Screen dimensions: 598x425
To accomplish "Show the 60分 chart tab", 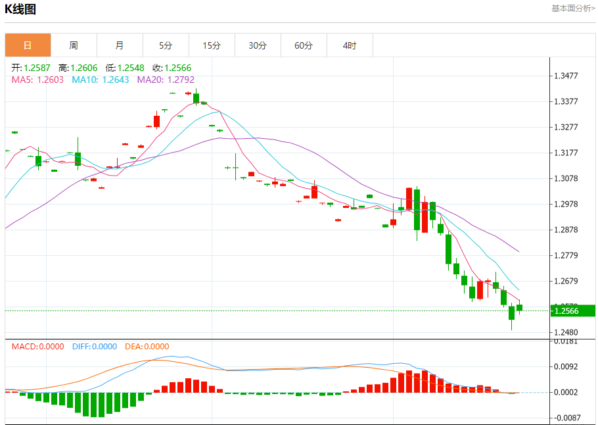I will click(304, 45).
